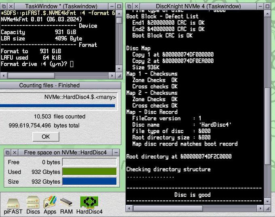Click the DiscKnight NVMe 4 title bar
275x217 pixels.
(x=198, y=6)
